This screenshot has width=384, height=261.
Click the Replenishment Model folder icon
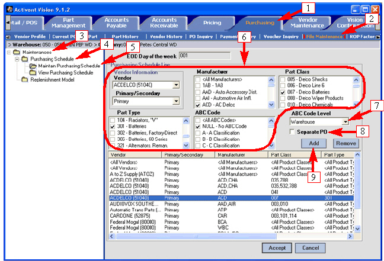click(x=24, y=79)
